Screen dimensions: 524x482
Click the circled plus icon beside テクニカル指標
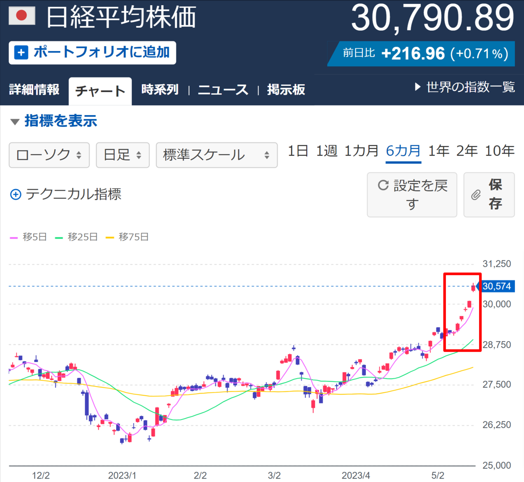pyautogui.click(x=15, y=195)
